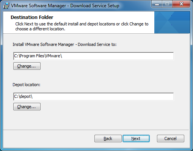
Task: Change the depot location folder
Action: [27, 107]
